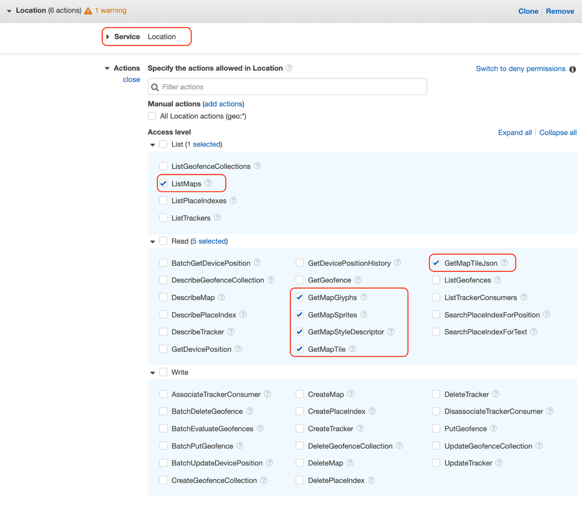Screen dimensions: 582x507
Task: Click Collapse all
Action: 558,132
